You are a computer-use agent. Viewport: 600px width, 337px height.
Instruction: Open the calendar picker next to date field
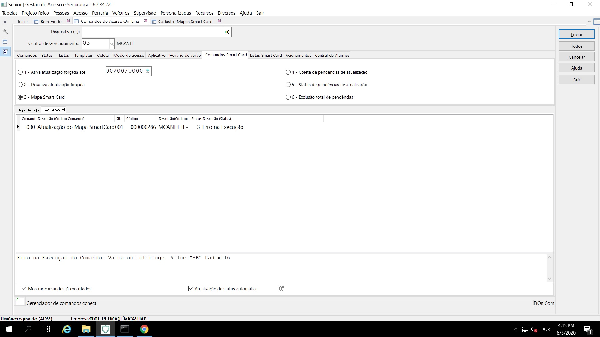coord(148,71)
